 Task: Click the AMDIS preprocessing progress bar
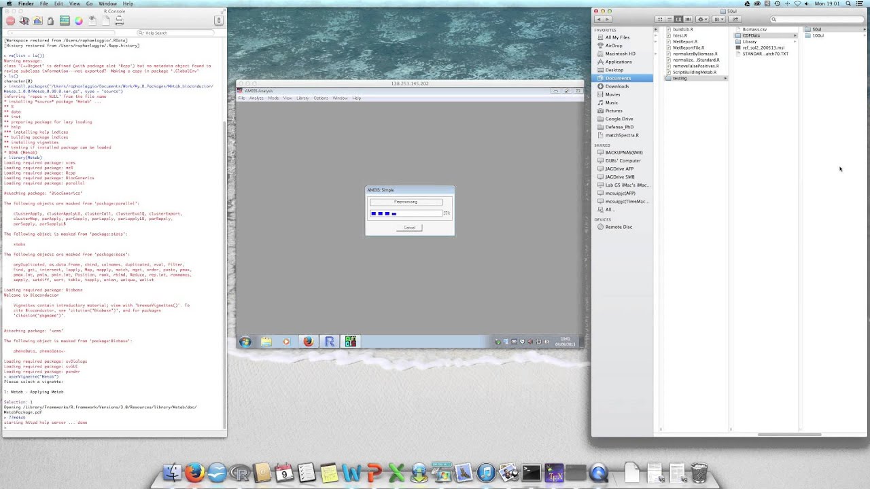click(x=406, y=213)
